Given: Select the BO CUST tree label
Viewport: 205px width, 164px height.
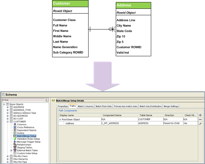Looking at the screenshot, I should pyautogui.click(x=18, y=119).
